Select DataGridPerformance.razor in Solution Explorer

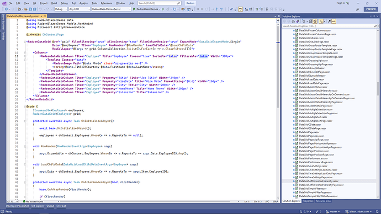pos(313,158)
